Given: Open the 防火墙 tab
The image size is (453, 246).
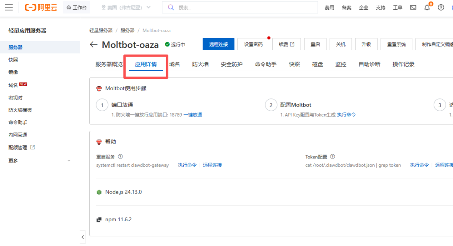Looking at the screenshot, I should [x=200, y=65].
